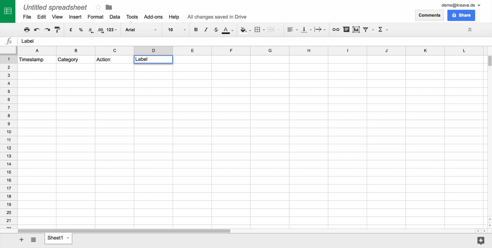The height and width of the screenshot is (248, 492).
Task: Click the Share button
Action: [x=461, y=15]
